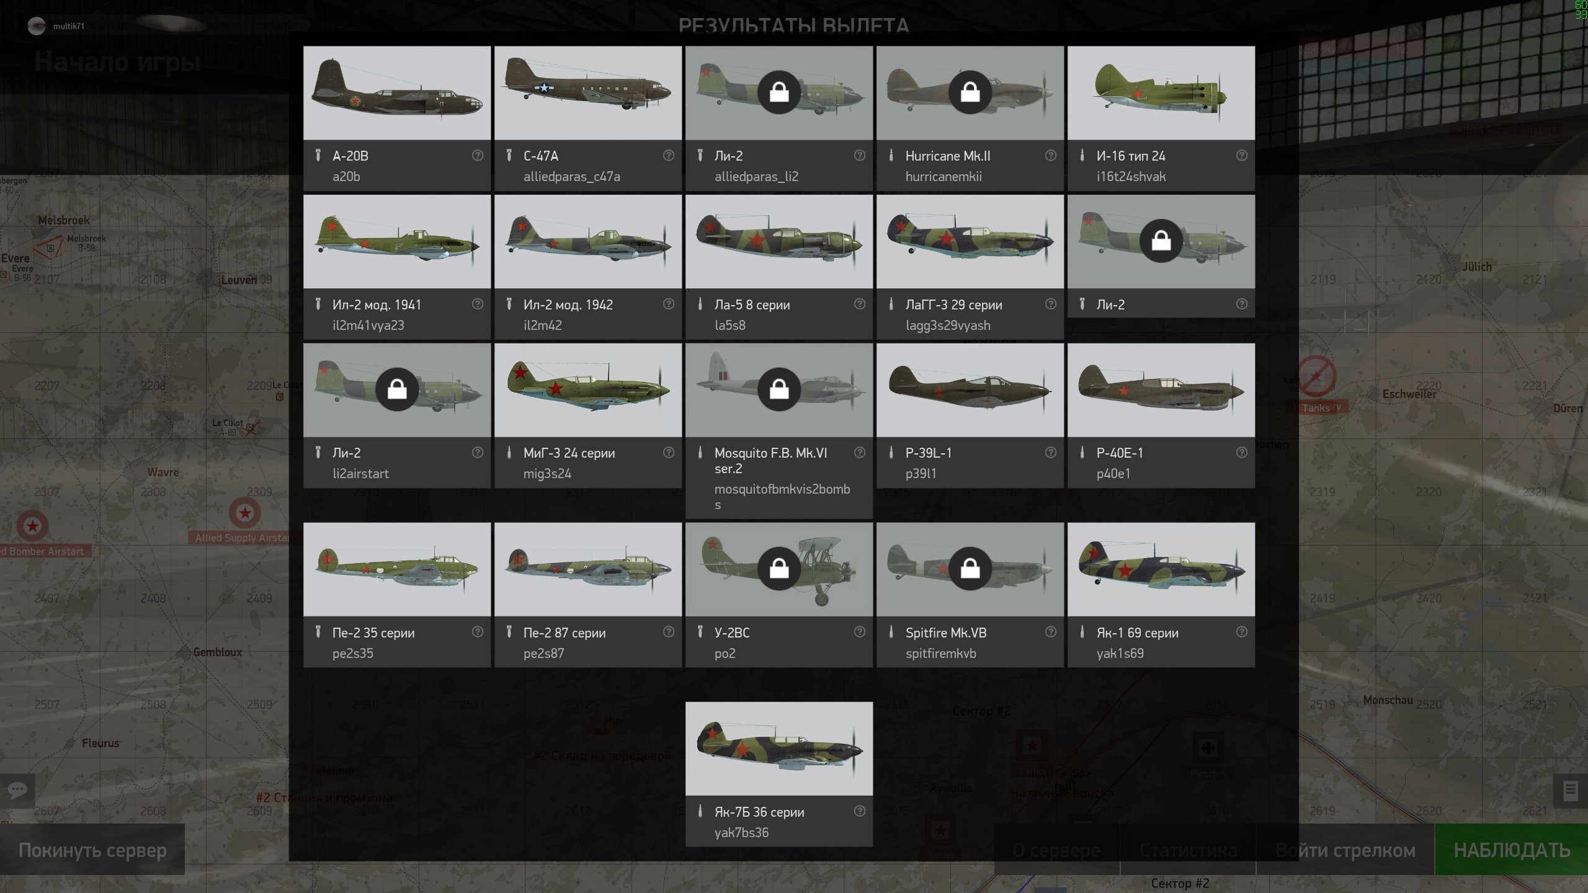Image resolution: width=1588 pixels, height=893 pixels.
Task: Open the info icon for A-20B
Action: (477, 156)
